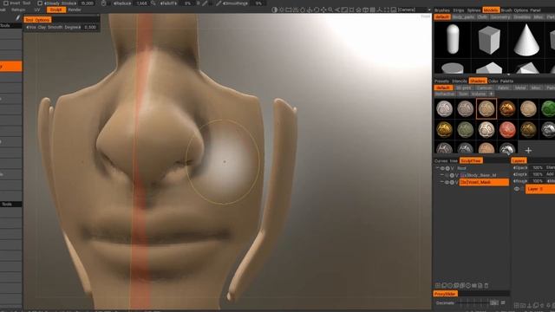Open the Fabric shader folder
This screenshot has width=555, height=312.
503,88
